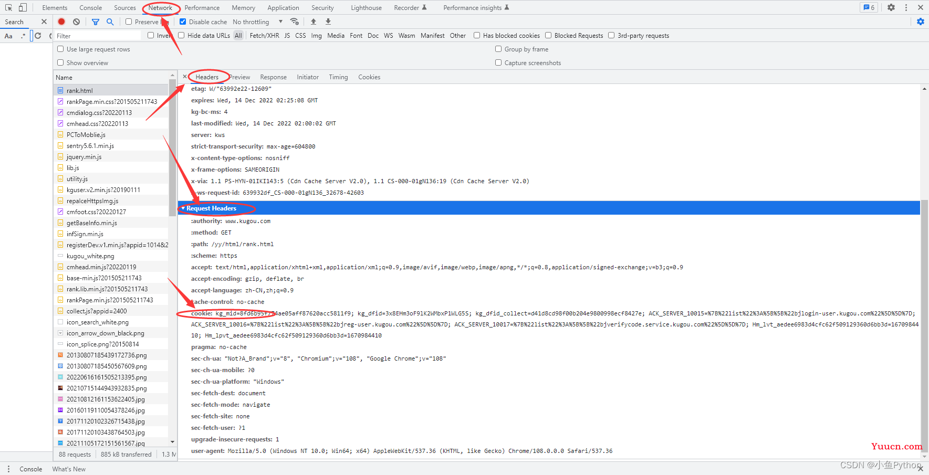Check Group by frame option
Viewport: 929px width, 475px height.
coord(498,49)
